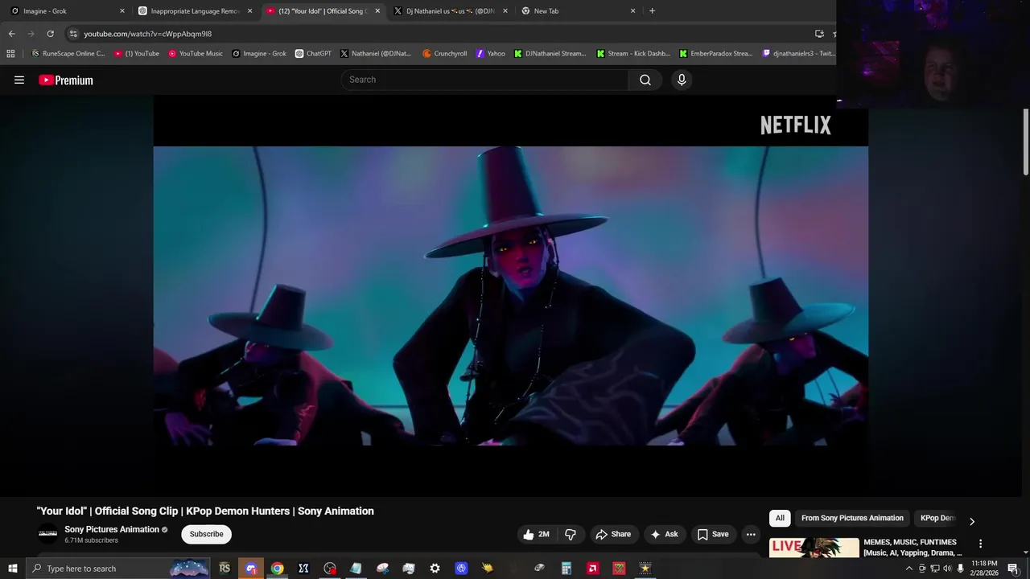
Task: Open the Crunchyroll bookmark
Action: pos(444,54)
